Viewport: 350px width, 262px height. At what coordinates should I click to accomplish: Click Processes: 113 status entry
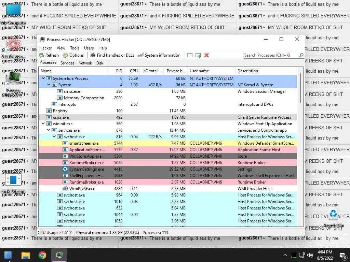point(156,233)
